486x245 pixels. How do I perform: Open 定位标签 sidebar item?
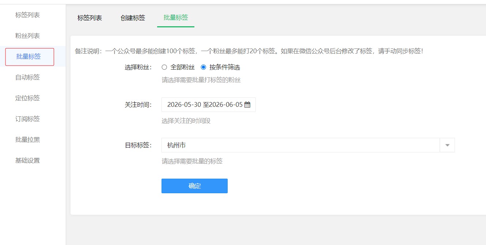[27, 98]
